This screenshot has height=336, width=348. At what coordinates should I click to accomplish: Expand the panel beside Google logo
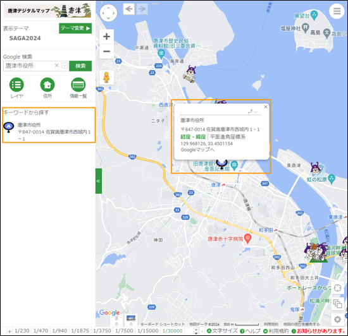point(116,321)
